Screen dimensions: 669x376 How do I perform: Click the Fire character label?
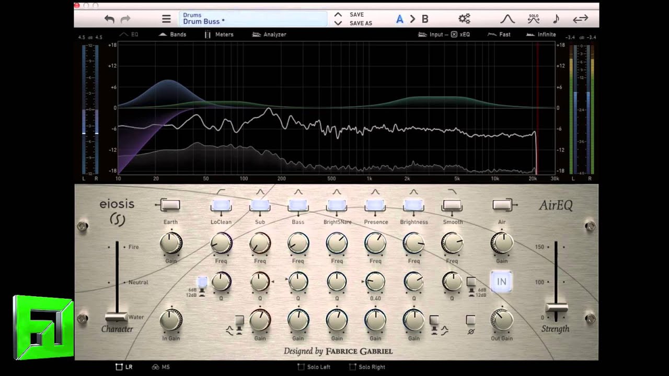134,247
